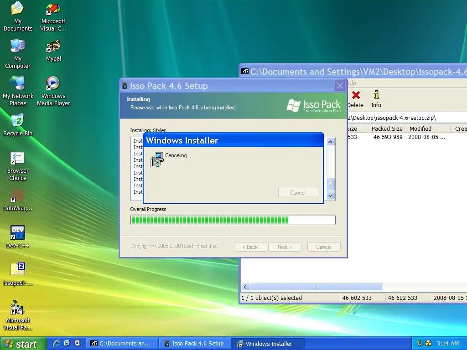The image size is (467, 350).
Task: Click Windows Installer dialog setup icon
Action: [x=156, y=160]
